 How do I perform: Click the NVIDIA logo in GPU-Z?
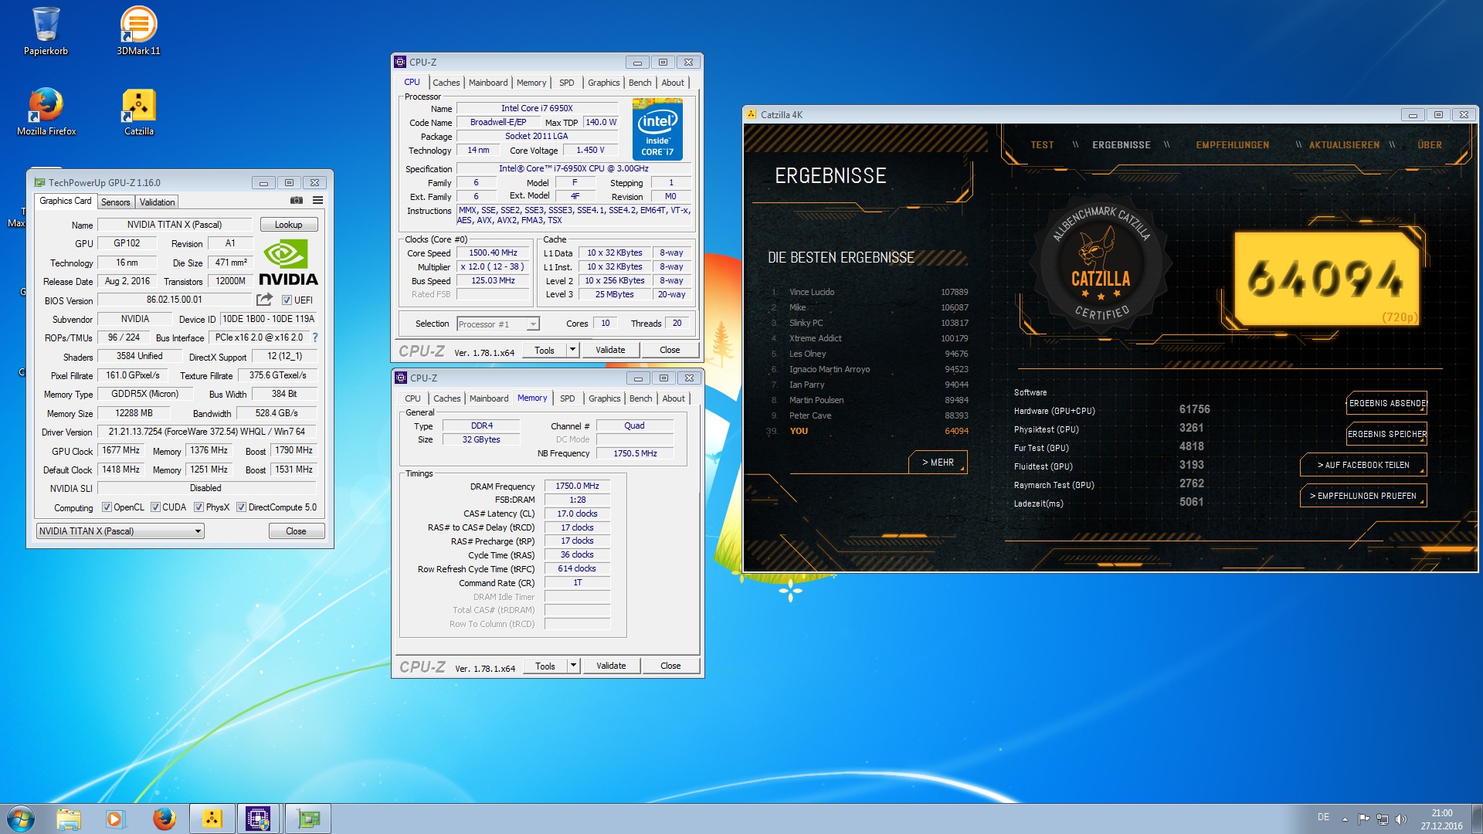pyautogui.click(x=287, y=263)
